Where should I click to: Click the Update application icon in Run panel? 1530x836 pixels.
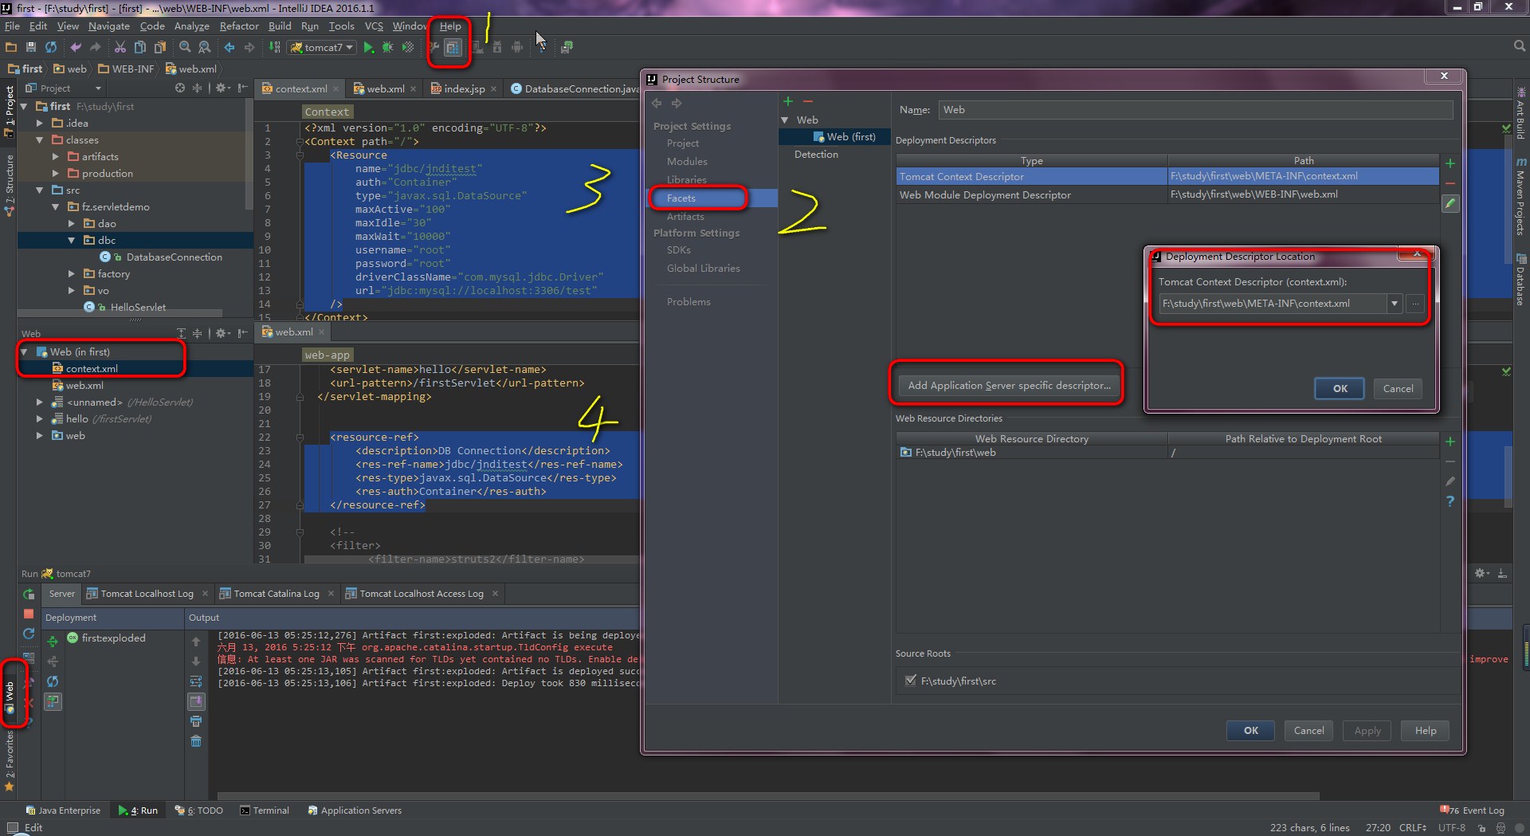coord(29,634)
